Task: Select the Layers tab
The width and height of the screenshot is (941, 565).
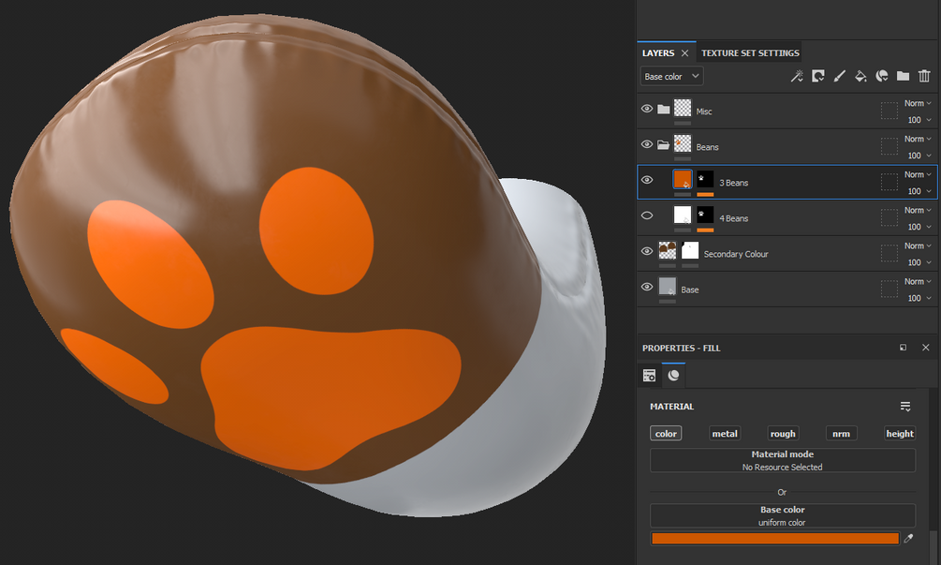Action: (x=658, y=52)
